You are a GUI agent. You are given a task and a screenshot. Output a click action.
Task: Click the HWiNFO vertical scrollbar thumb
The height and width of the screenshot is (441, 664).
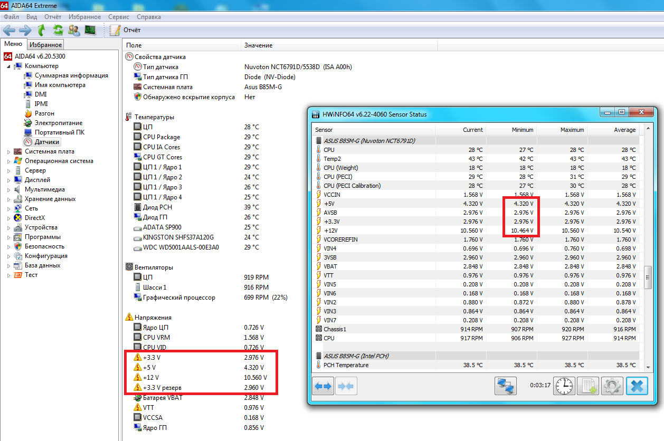[648, 277]
